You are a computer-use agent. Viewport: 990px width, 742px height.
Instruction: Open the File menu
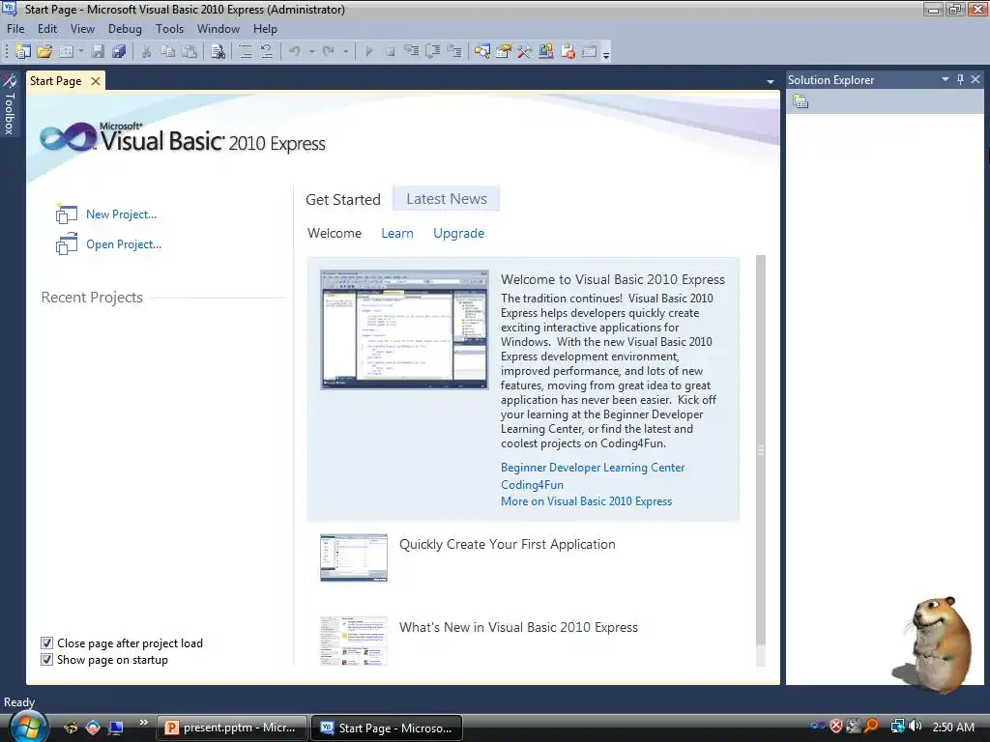tap(15, 29)
